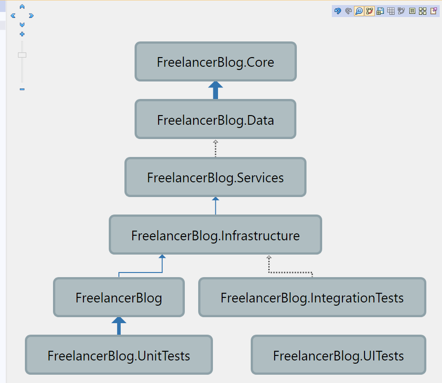Select the FreelancerBlog.Infrastructure node
Screen dimensions: 442x383
[215, 235]
